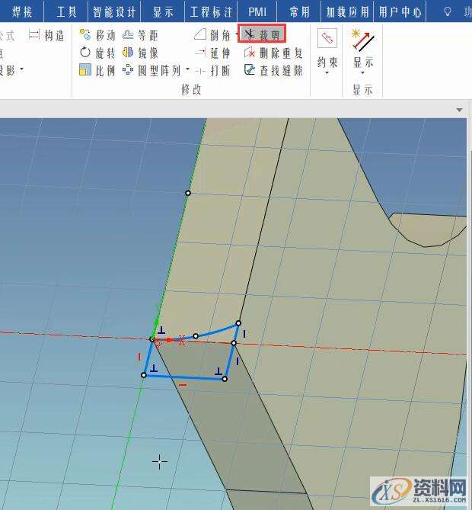Select the 构造 construction line tool
The image size is (472, 510).
click(x=46, y=35)
